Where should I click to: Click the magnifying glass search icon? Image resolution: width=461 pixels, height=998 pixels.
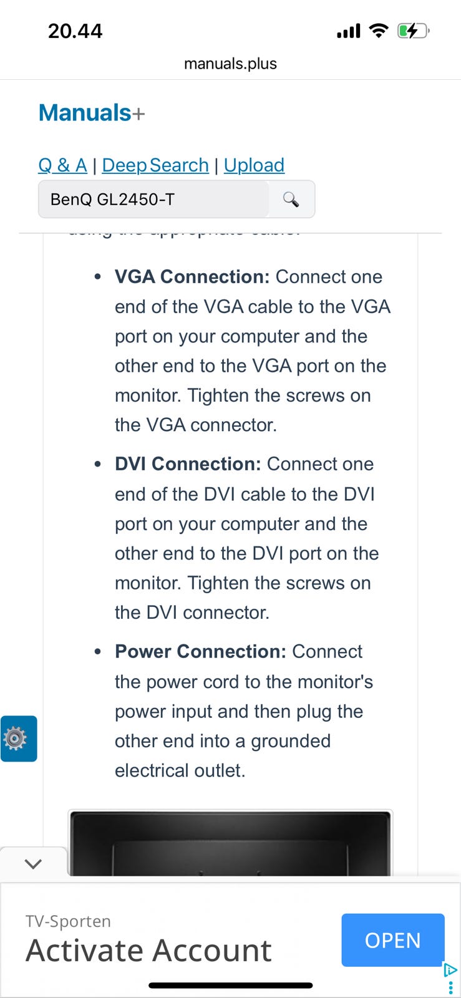(291, 200)
